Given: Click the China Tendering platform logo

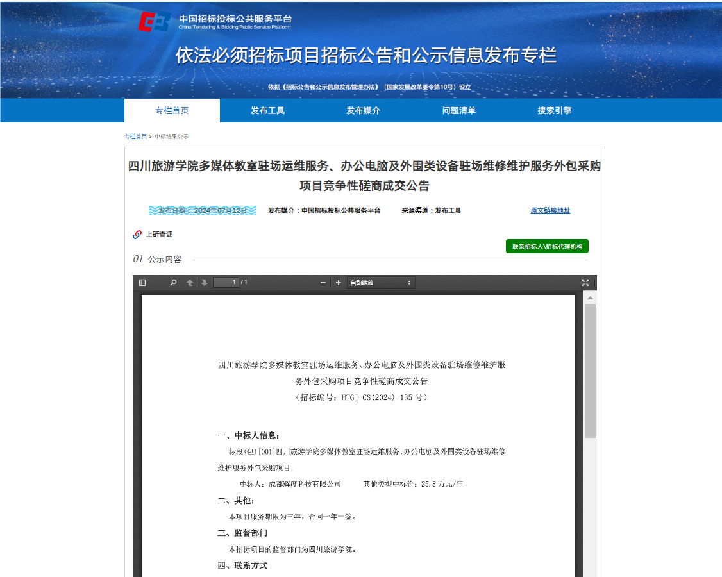Looking at the screenshot, I should click(215, 22).
